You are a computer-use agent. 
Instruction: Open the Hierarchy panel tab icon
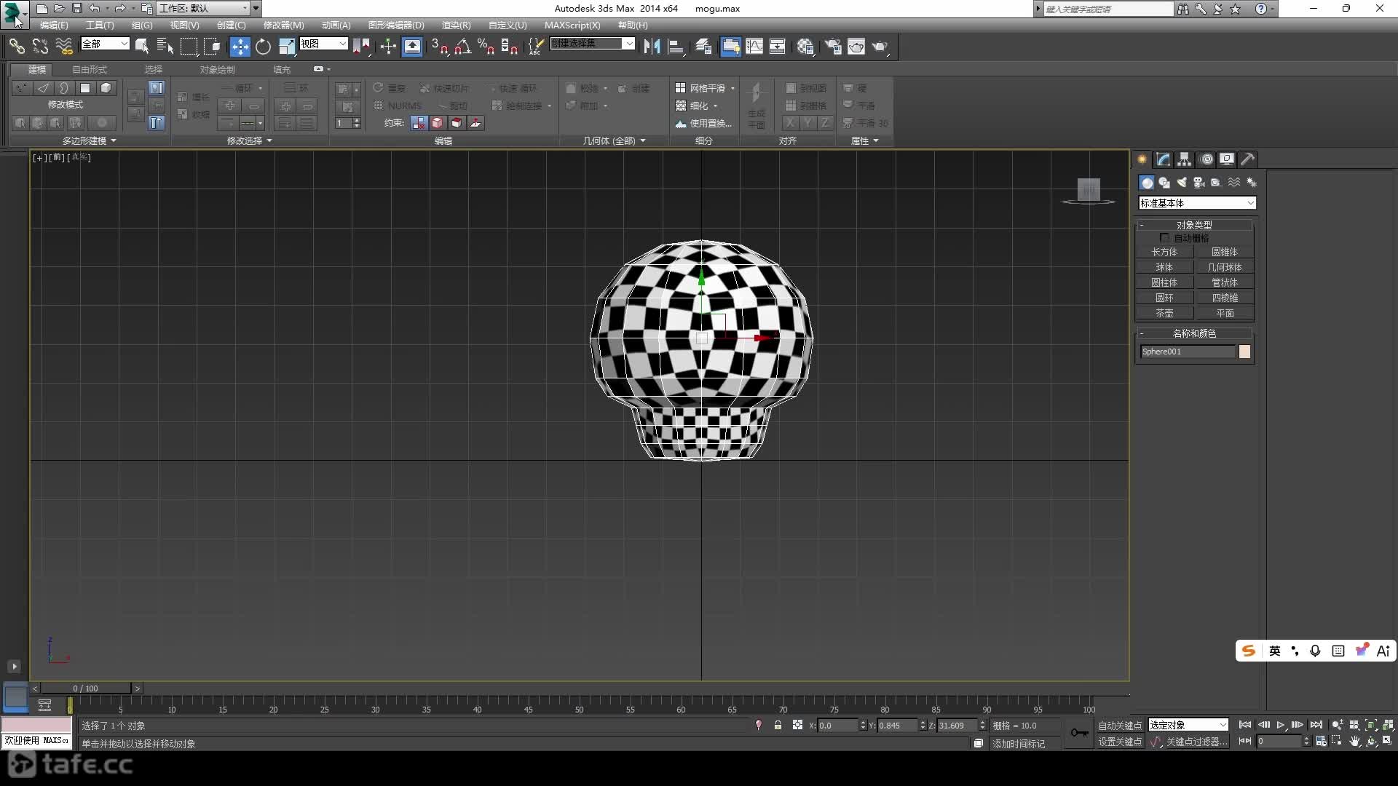coord(1185,159)
